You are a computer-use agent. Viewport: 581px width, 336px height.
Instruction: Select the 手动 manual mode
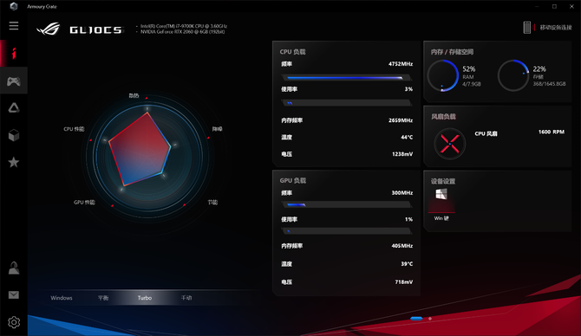[186, 298]
